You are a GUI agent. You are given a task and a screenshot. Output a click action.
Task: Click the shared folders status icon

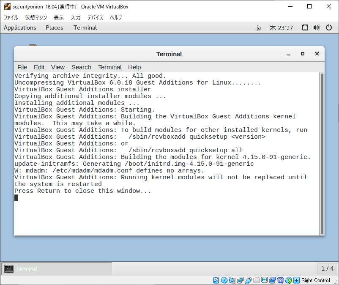pyautogui.click(x=257, y=280)
